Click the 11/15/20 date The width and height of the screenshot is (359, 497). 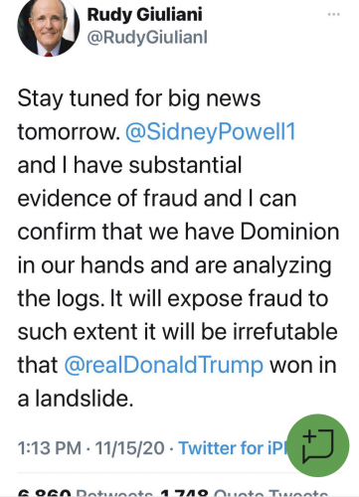pos(129,448)
